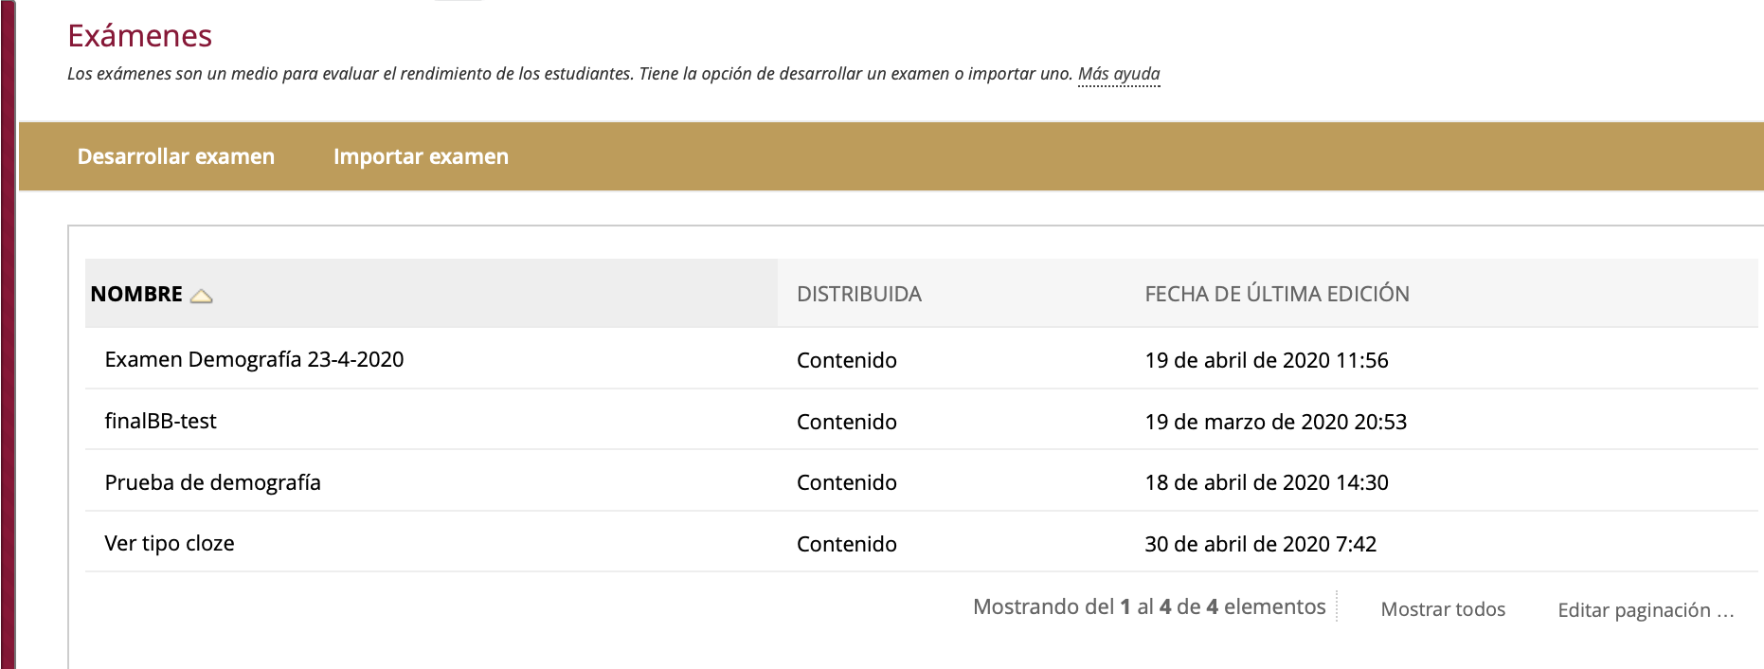Sort by DISTRIBUIDA column header
Screen dimensions: 1764x669
[858, 294]
